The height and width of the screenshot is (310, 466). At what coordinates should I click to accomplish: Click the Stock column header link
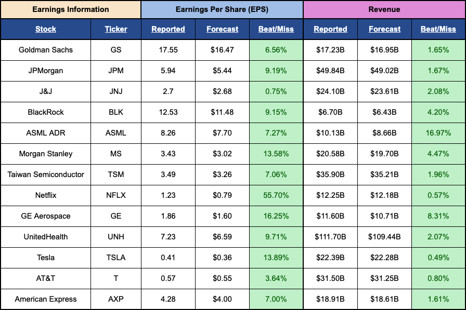45,29
